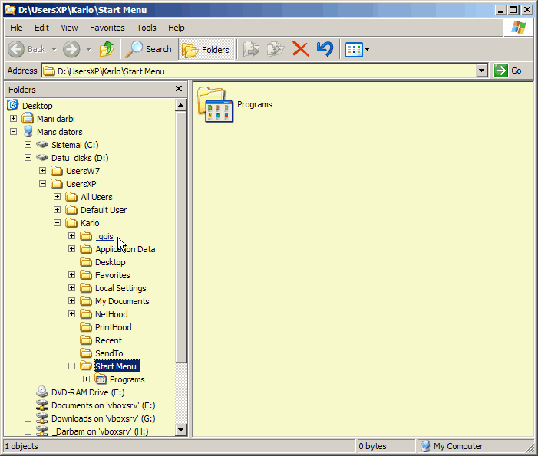Click the folder tree scrollbar thumb
Image resolution: width=538 pixels, height=456 pixels.
point(181,236)
